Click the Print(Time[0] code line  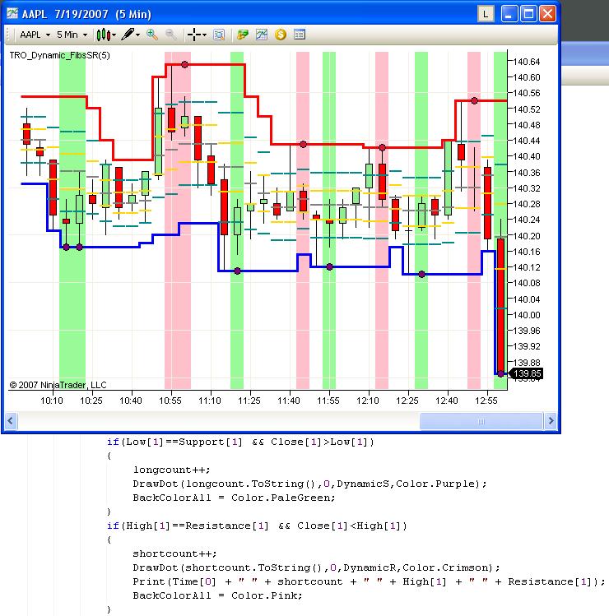[x=369, y=581]
